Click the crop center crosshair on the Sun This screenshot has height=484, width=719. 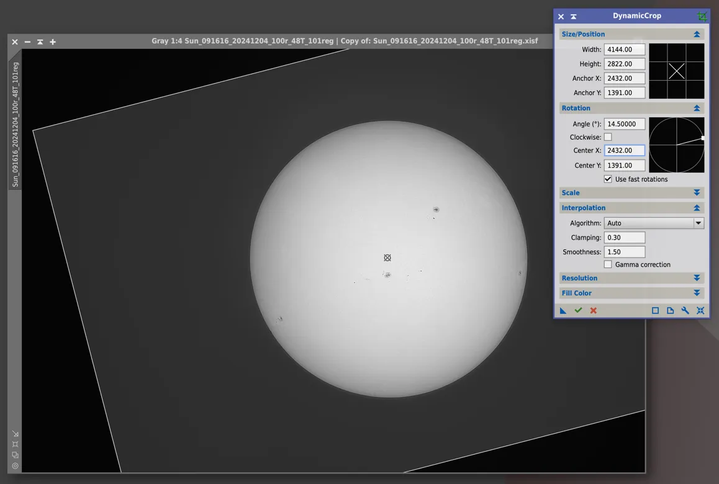[387, 258]
